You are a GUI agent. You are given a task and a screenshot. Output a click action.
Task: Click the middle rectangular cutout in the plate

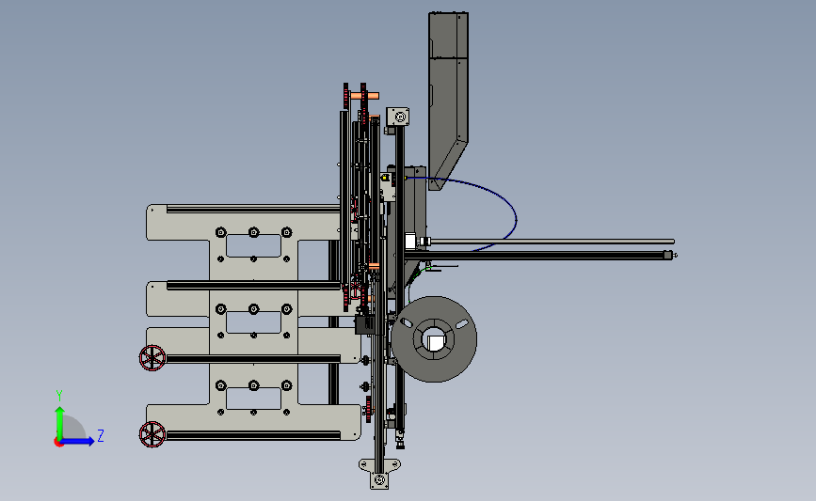click(x=253, y=322)
